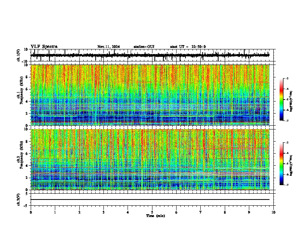Viewport: 308px width, 238px height.
Task: Click the "-3" label on ch.1 color bar
Action: point(287,78)
